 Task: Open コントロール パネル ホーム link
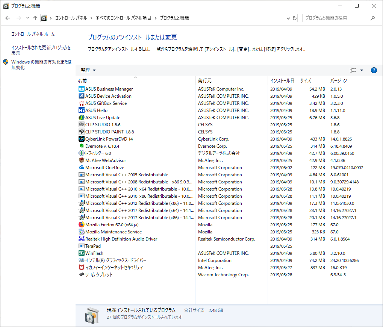click(x=33, y=34)
